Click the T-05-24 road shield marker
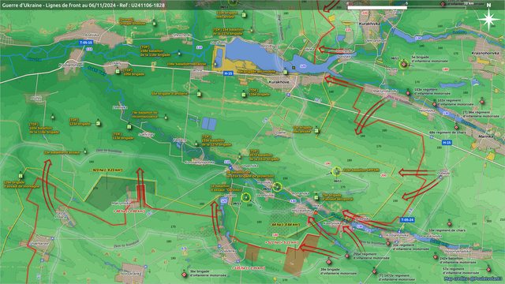Image resolution: width=505 pixels, height=284 pixels. coord(407,220)
